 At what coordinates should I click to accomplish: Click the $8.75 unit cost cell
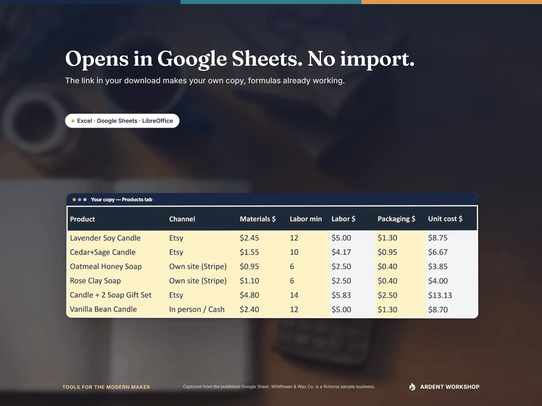[x=438, y=238]
